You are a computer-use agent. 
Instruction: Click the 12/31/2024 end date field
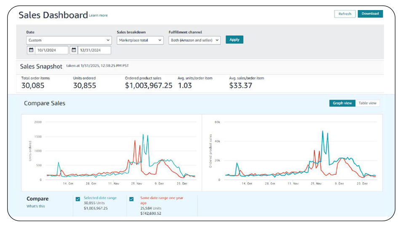tap(94, 50)
